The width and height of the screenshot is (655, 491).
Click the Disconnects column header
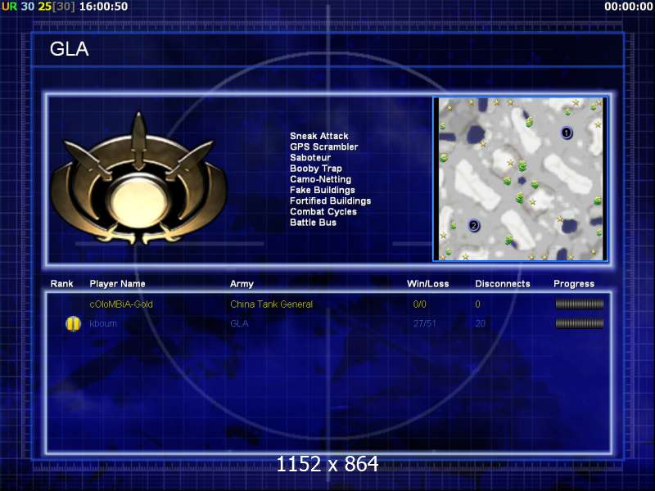pyautogui.click(x=503, y=284)
